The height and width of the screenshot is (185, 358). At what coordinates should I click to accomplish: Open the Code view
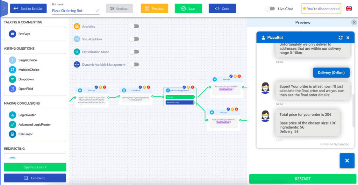(x=222, y=8)
